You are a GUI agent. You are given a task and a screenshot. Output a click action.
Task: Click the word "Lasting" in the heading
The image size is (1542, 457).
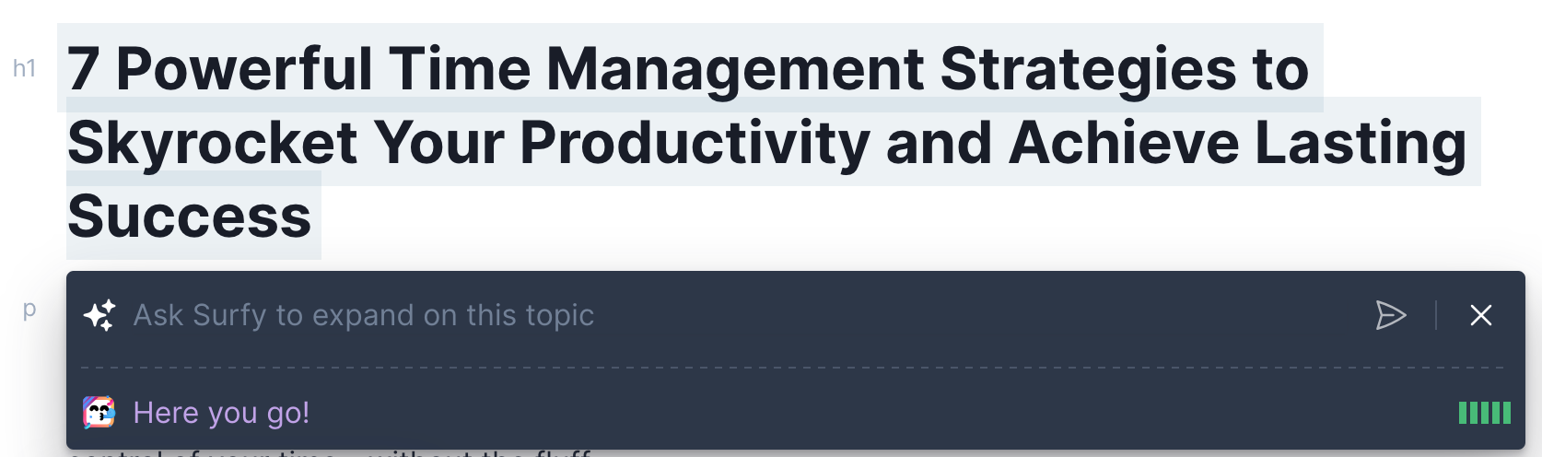[1361, 143]
